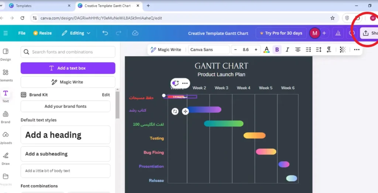Toggle italic formatting
The width and height of the screenshot is (378, 193).
pyautogui.click(x=287, y=50)
